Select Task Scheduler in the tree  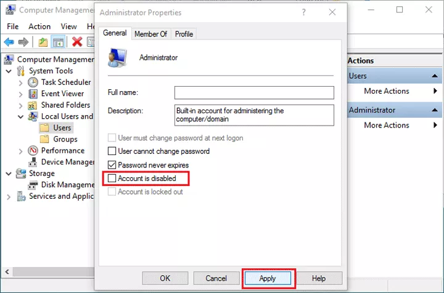66,82
